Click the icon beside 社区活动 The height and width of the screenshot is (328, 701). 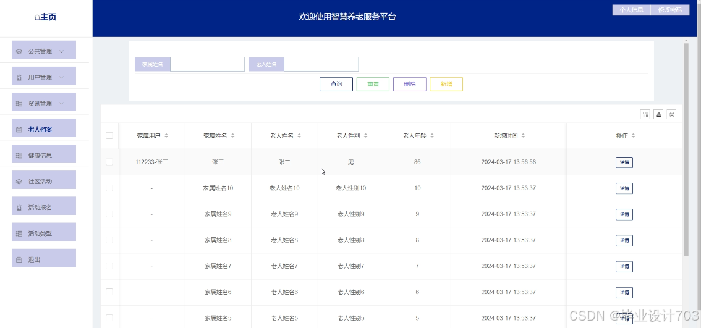[19, 182]
